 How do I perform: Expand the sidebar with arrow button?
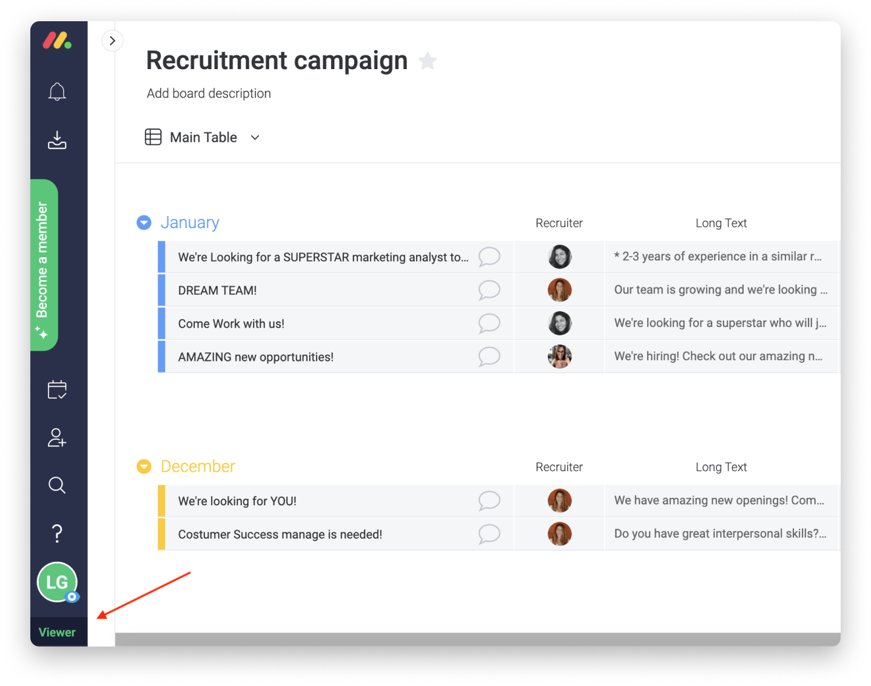(x=112, y=41)
